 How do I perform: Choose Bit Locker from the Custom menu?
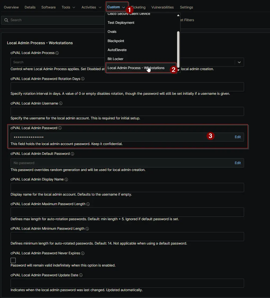[x=115, y=59]
